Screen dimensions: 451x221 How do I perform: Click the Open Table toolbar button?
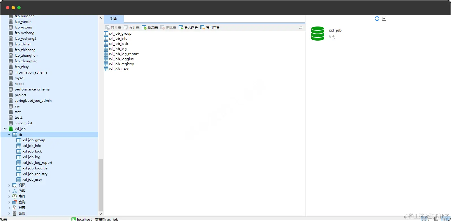113,27
